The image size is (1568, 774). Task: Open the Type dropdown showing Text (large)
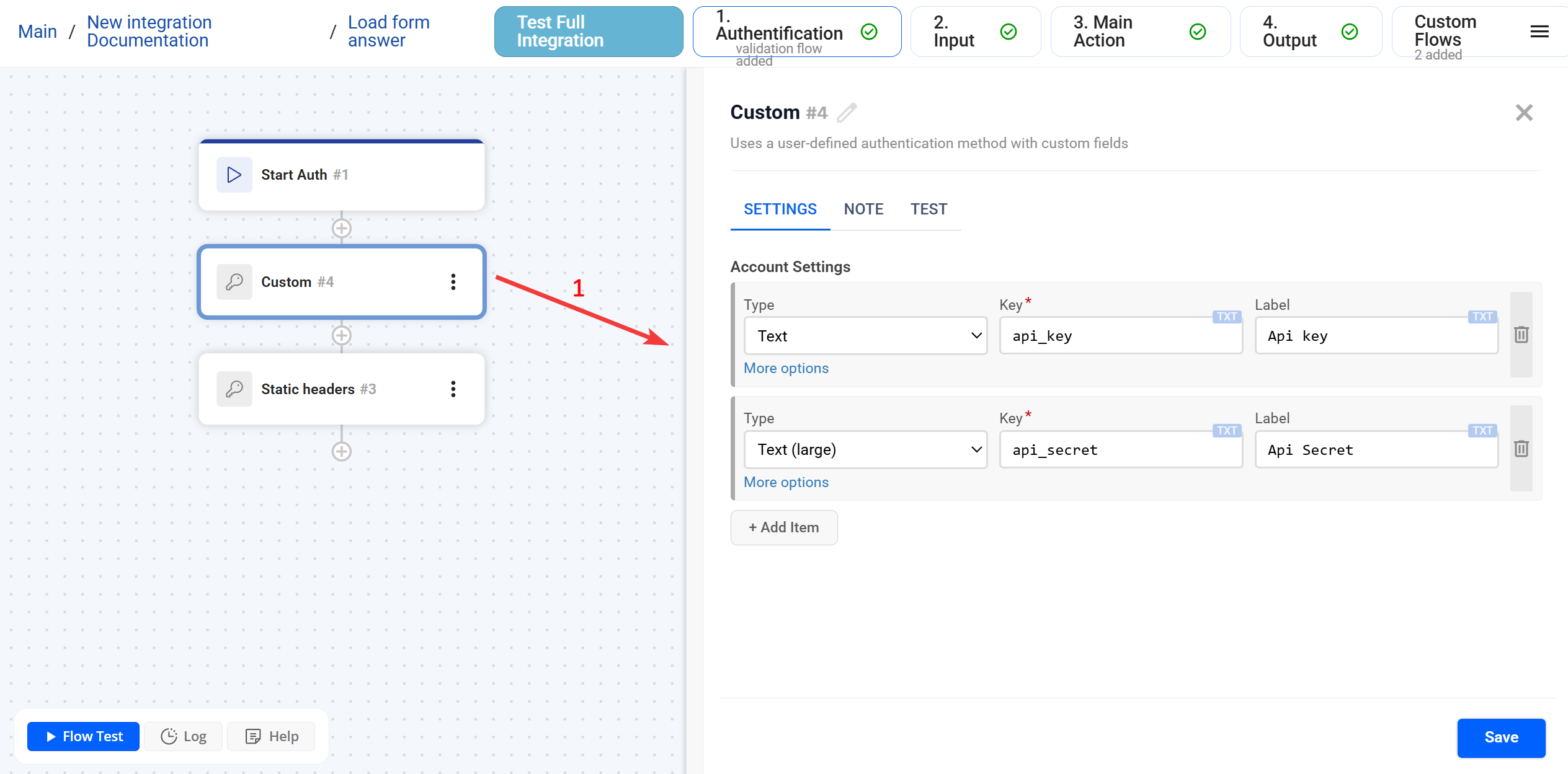(x=865, y=450)
